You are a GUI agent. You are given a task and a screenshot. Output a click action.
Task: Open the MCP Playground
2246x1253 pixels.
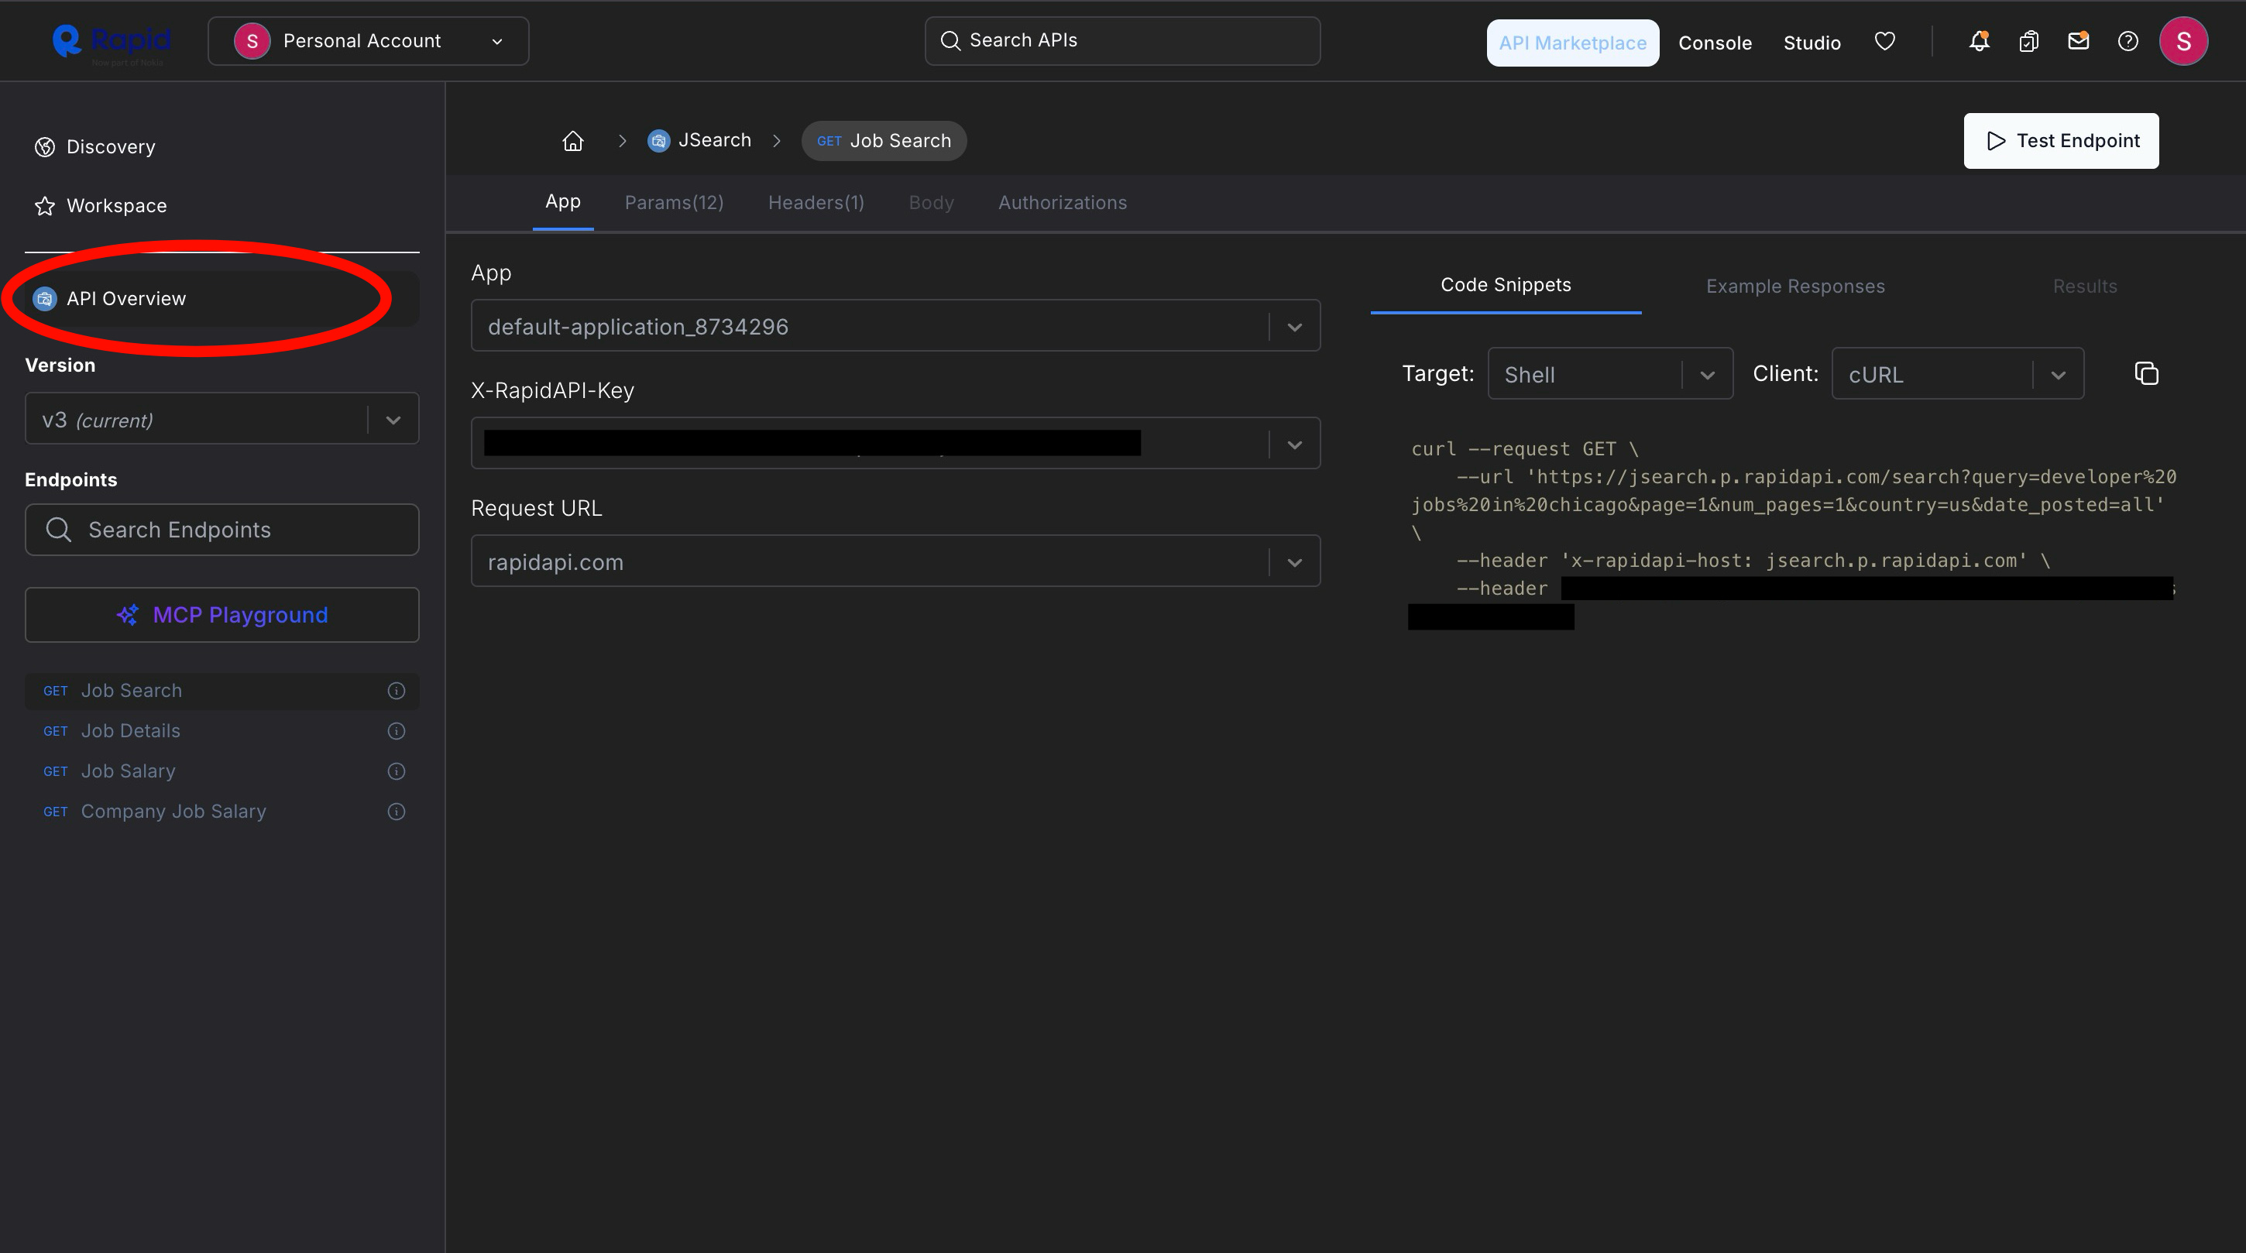[x=222, y=615]
